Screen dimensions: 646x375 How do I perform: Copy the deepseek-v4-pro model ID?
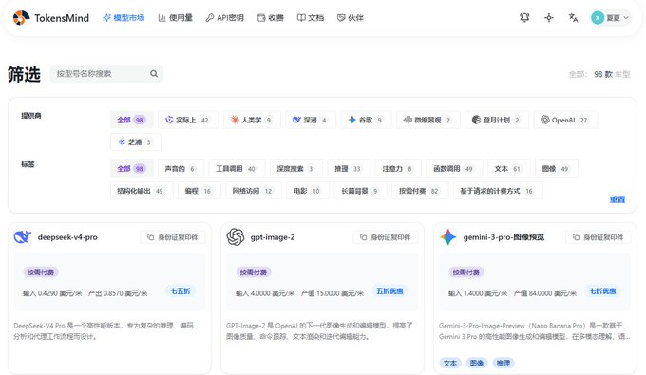point(173,237)
